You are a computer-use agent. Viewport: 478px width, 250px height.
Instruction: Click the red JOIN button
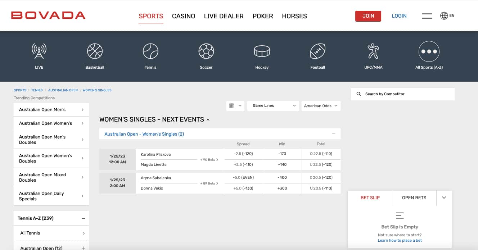click(x=368, y=16)
